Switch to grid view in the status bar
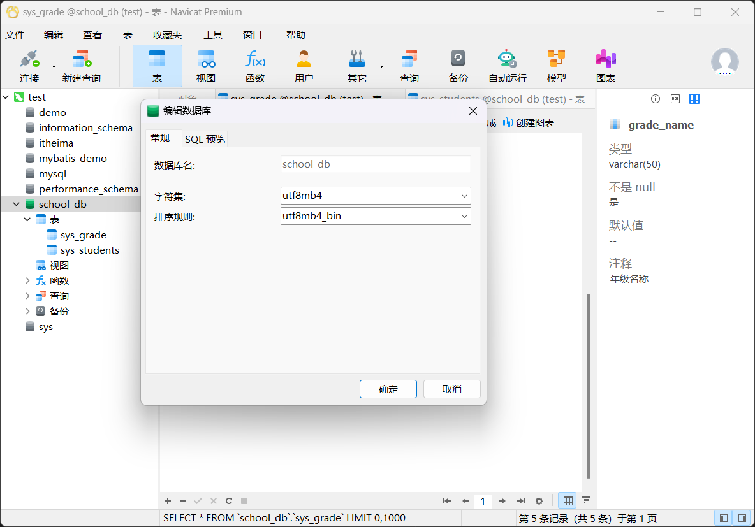Viewport: 755px width, 527px height. pos(568,501)
